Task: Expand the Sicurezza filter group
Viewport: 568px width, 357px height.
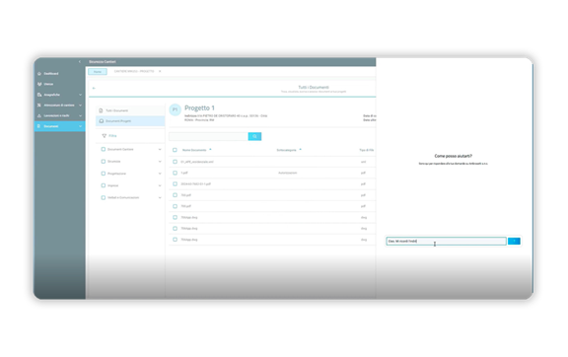Action: [160, 162]
